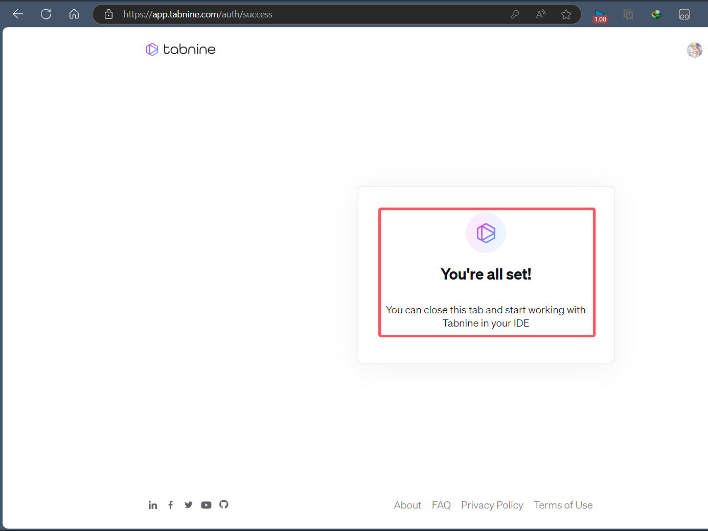The image size is (708, 531).
Task: Open the rounded square extension icon at toolbar end
Action: (x=684, y=14)
